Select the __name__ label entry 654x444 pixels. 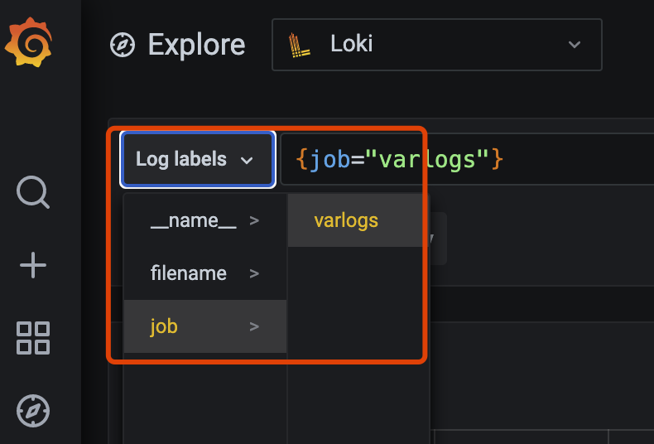point(193,220)
